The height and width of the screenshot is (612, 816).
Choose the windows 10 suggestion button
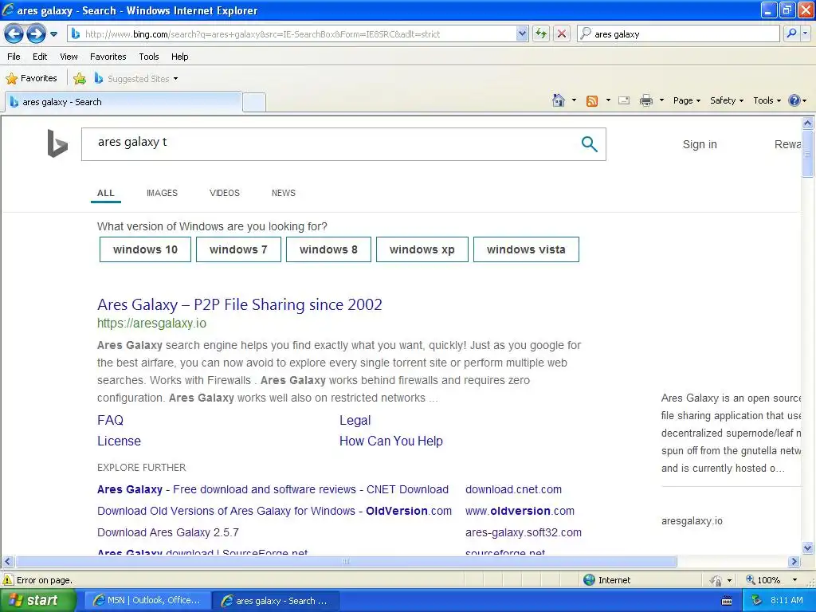coord(145,249)
